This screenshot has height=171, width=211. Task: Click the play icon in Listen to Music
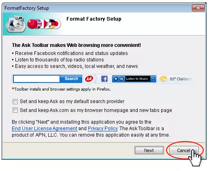tap(116, 79)
